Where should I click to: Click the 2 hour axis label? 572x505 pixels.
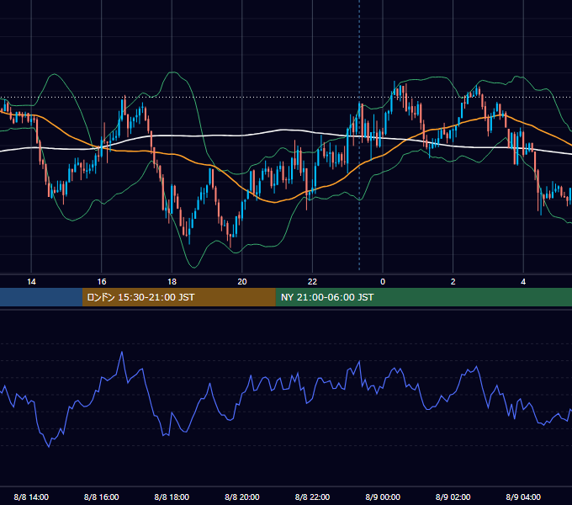453,282
